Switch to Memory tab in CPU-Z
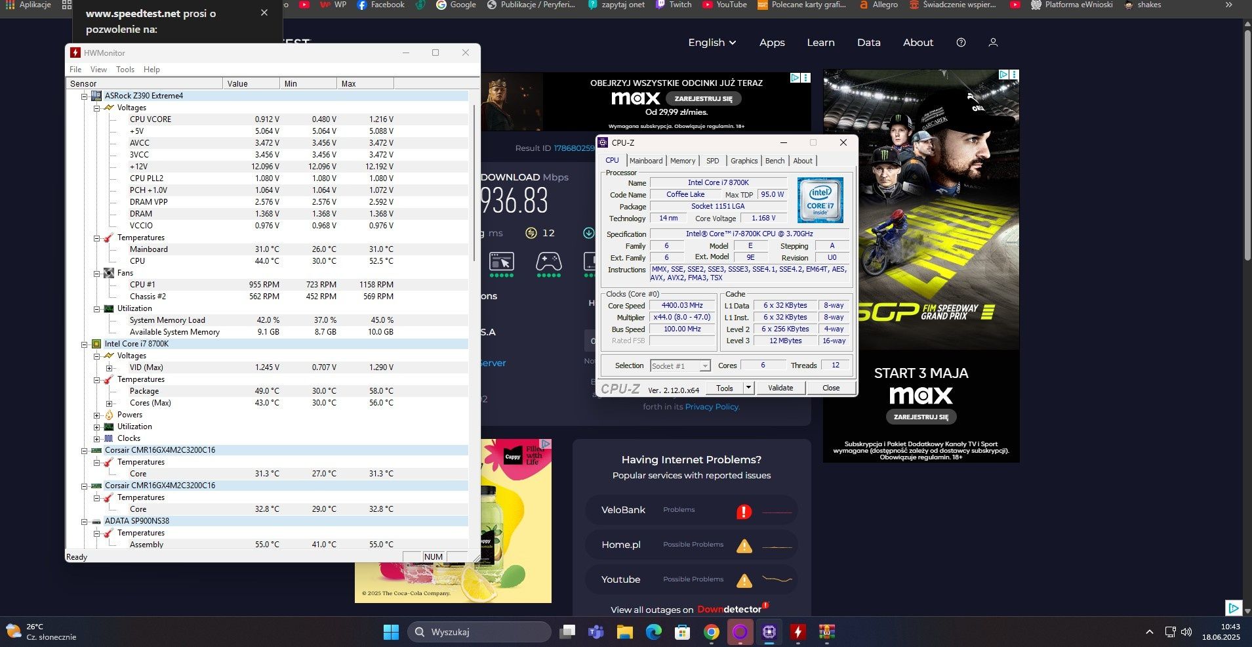1252x647 pixels. 683,161
